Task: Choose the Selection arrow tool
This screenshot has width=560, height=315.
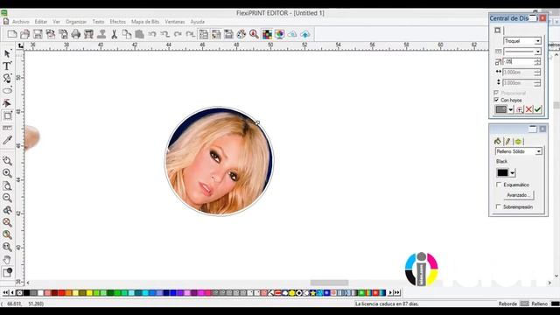Action: click(x=7, y=54)
